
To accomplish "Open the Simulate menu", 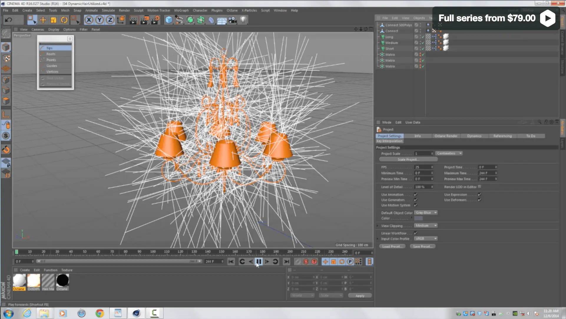I will 108,10.
